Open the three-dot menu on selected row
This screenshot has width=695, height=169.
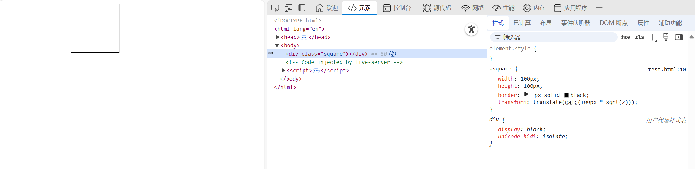271,53
